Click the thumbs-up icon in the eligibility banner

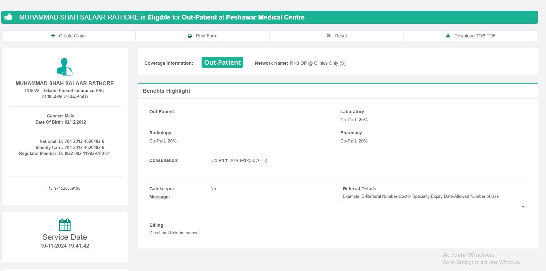8,17
